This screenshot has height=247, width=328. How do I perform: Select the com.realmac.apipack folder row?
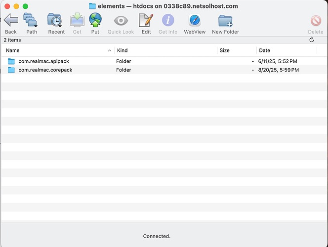coord(164,61)
